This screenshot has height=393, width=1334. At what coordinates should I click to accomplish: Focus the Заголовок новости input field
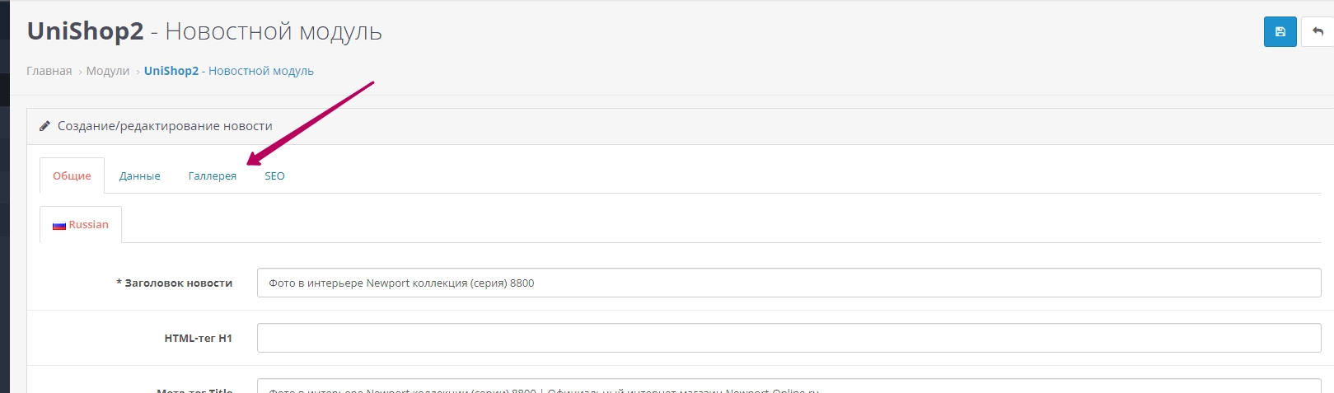(x=789, y=283)
